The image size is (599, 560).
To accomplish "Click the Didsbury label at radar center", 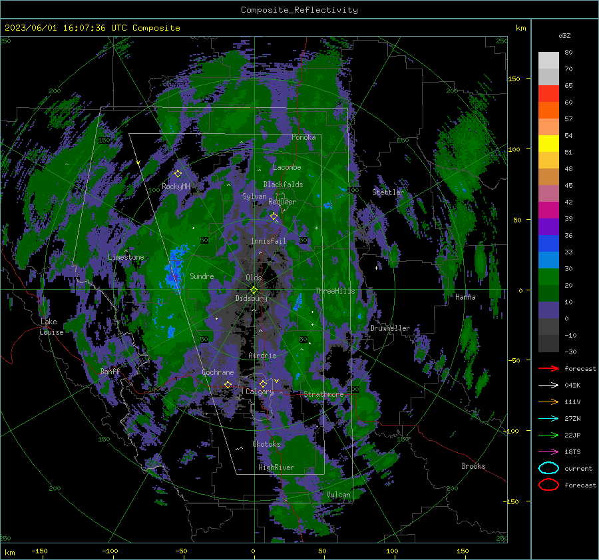I will click(251, 298).
